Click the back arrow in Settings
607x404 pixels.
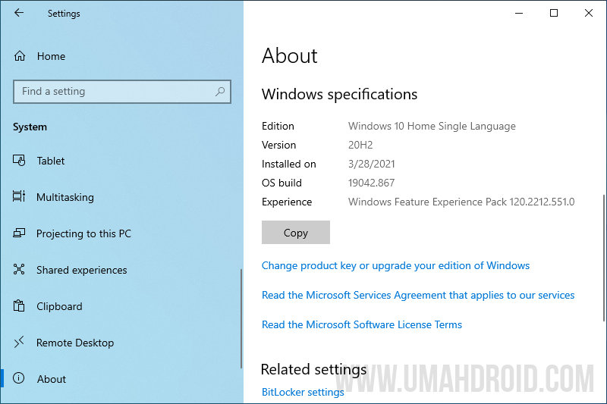pos(18,13)
